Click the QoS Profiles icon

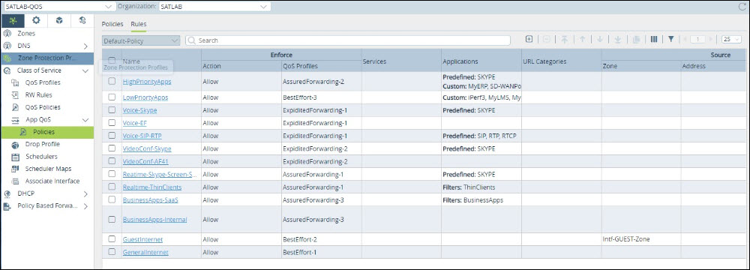[15, 82]
